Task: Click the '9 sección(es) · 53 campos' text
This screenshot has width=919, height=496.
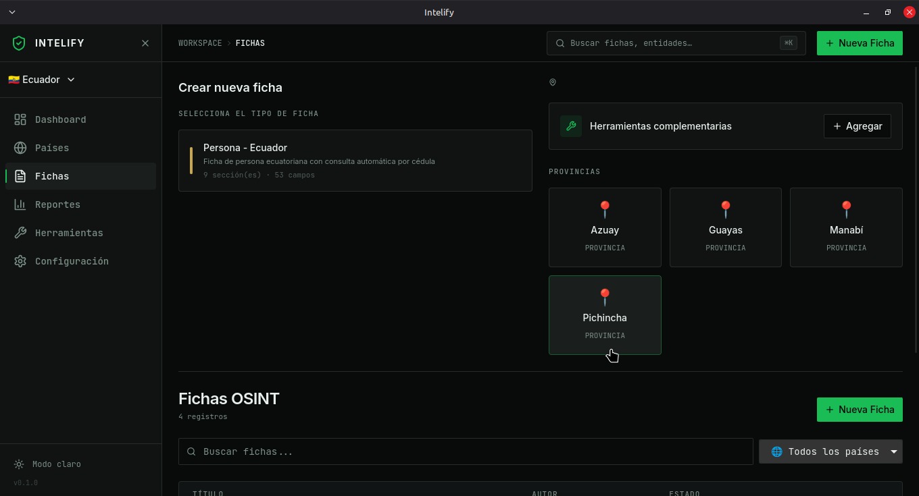Action: pyautogui.click(x=259, y=175)
